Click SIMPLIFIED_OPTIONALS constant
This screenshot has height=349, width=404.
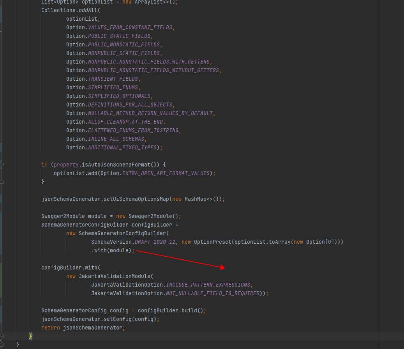(x=119, y=96)
